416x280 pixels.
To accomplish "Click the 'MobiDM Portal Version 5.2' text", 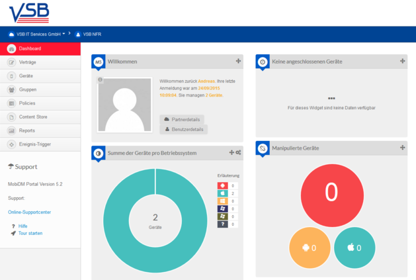I will coord(35,184).
